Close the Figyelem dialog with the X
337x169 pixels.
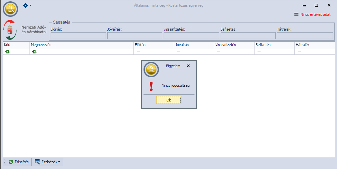tap(188, 66)
